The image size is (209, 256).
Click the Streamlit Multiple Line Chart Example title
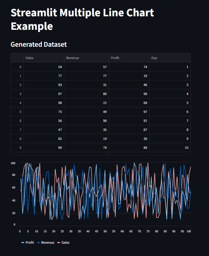click(82, 19)
